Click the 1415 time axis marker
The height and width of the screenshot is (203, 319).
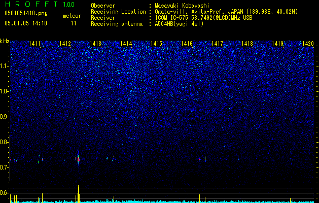tap(156, 43)
